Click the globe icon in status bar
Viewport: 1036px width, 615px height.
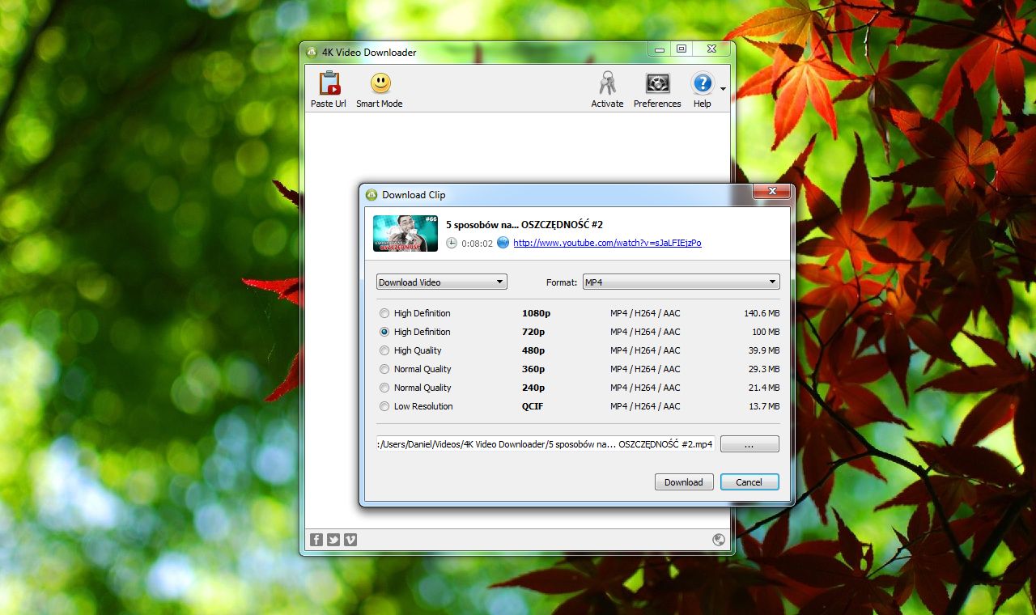pyautogui.click(x=719, y=540)
